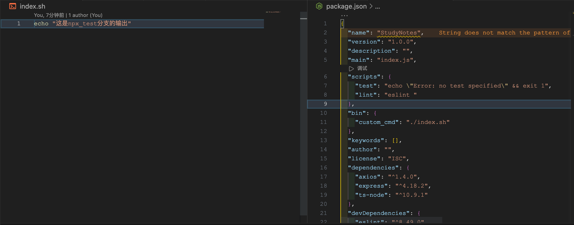Click the breadcrumb ellipsis after package.json
Screen dimensions: 574x225
coord(377,7)
